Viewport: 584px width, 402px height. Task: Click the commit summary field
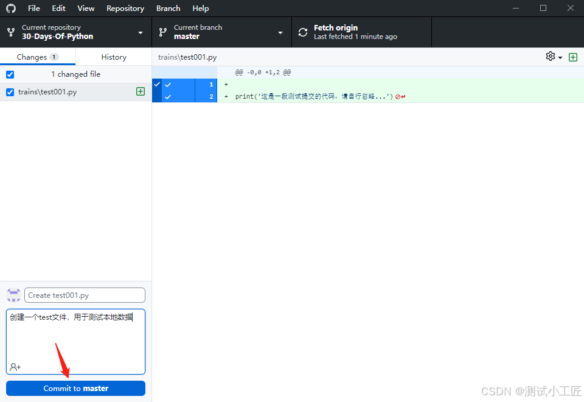point(85,295)
